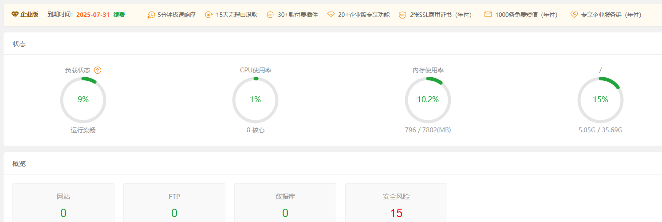The image size is (662, 222).
Task: Click the root partition slash label
Action: [x=600, y=70]
